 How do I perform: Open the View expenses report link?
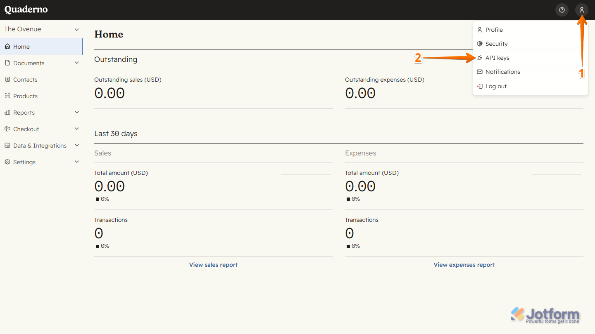464,264
